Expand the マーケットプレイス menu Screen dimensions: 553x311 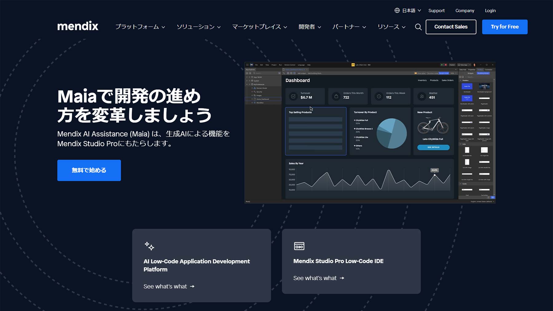(260, 27)
